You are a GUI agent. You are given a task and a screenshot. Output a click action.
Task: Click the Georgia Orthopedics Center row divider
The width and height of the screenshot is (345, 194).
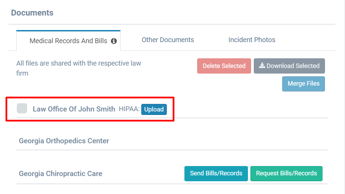pyautogui.click(x=172, y=150)
